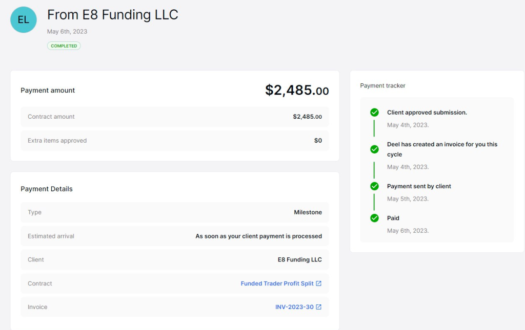The height and width of the screenshot is (330, 525).
Task: Click the Milestone value in the Type row
Action: tap(308, 212)
